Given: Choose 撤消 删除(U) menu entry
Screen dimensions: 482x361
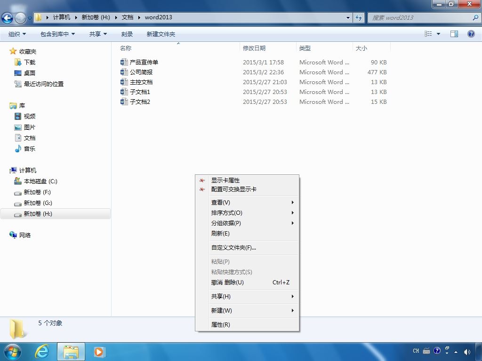Looking at the screenshot, I should [x=247, y=283].
